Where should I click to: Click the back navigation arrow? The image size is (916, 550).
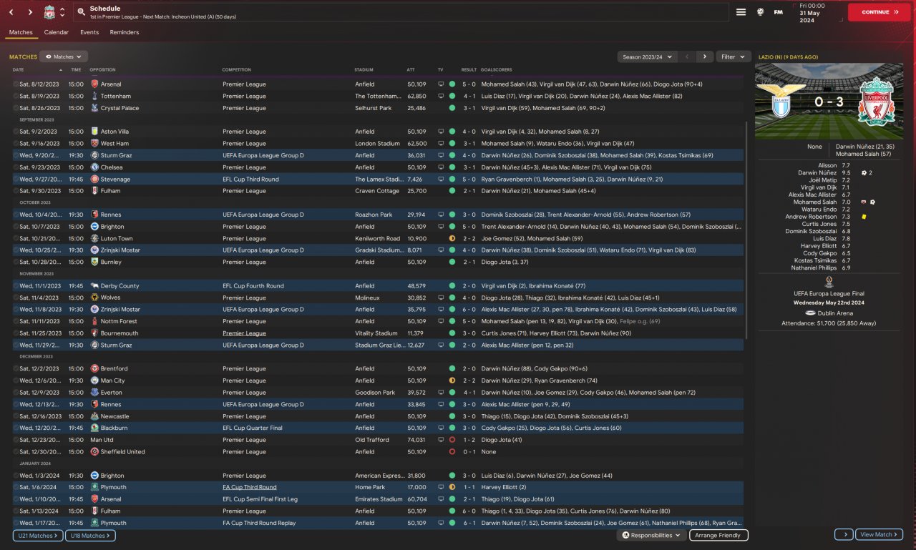[x=11, y=12]
